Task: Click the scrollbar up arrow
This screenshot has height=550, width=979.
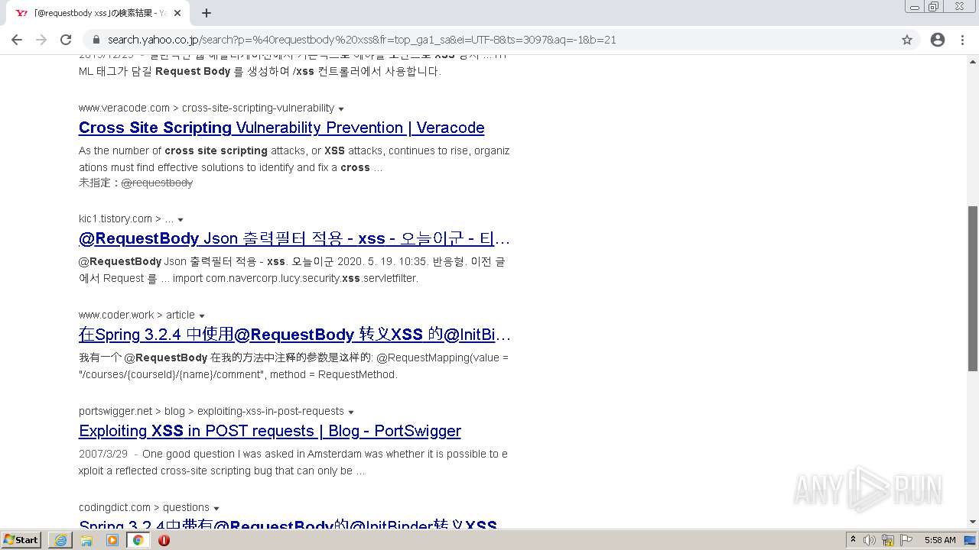Action: click(x=973, y=61)
